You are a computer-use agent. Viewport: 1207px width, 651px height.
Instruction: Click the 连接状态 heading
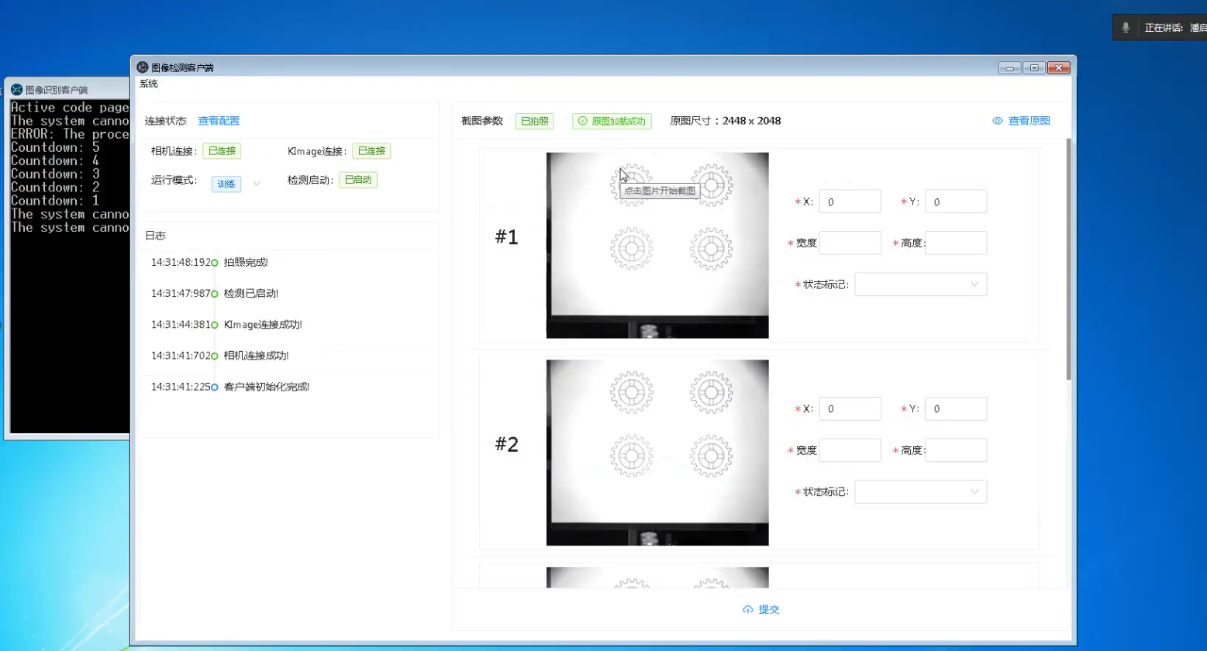pos(166,121)
